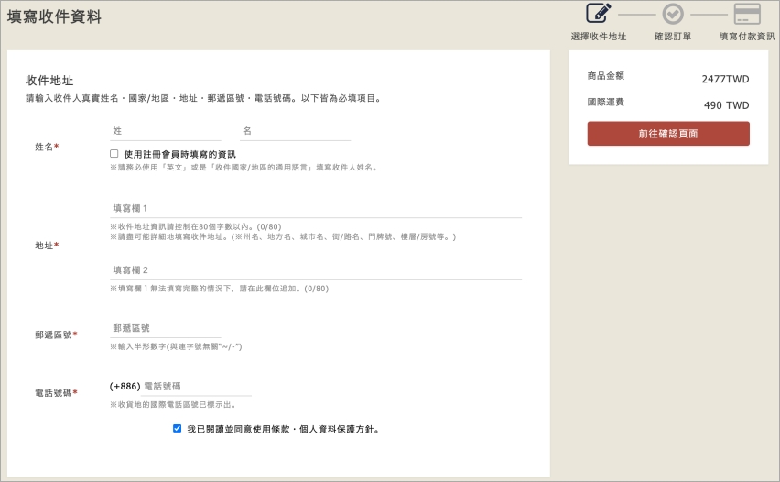Viewport: 780px width, 482px height.
Task: Click the pencil edit step icon
Action: click(599, 14)
